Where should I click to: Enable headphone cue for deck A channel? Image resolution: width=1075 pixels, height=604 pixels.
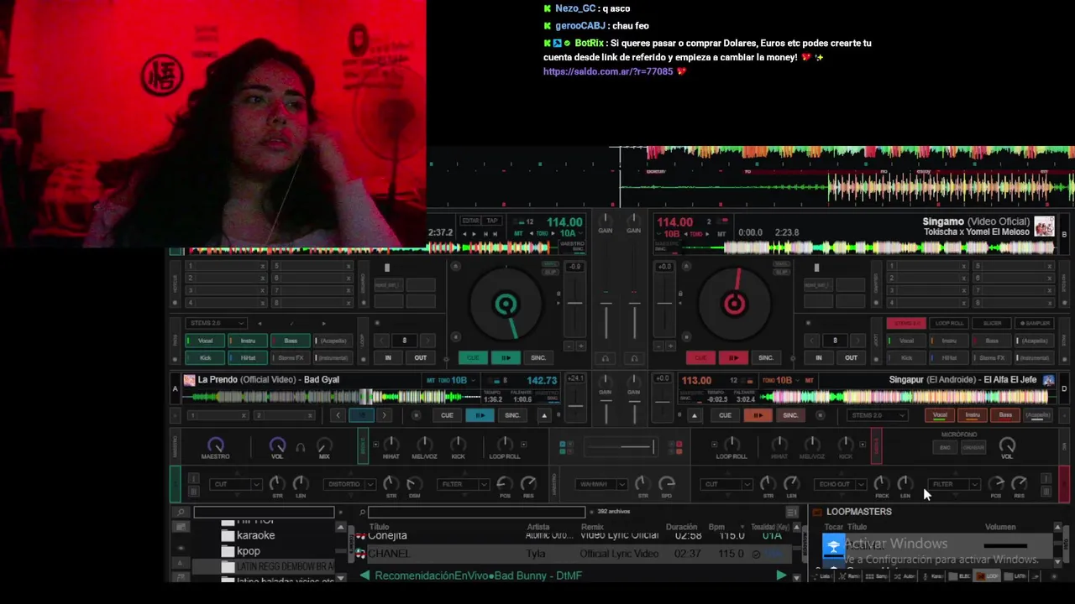pos(606,358)
